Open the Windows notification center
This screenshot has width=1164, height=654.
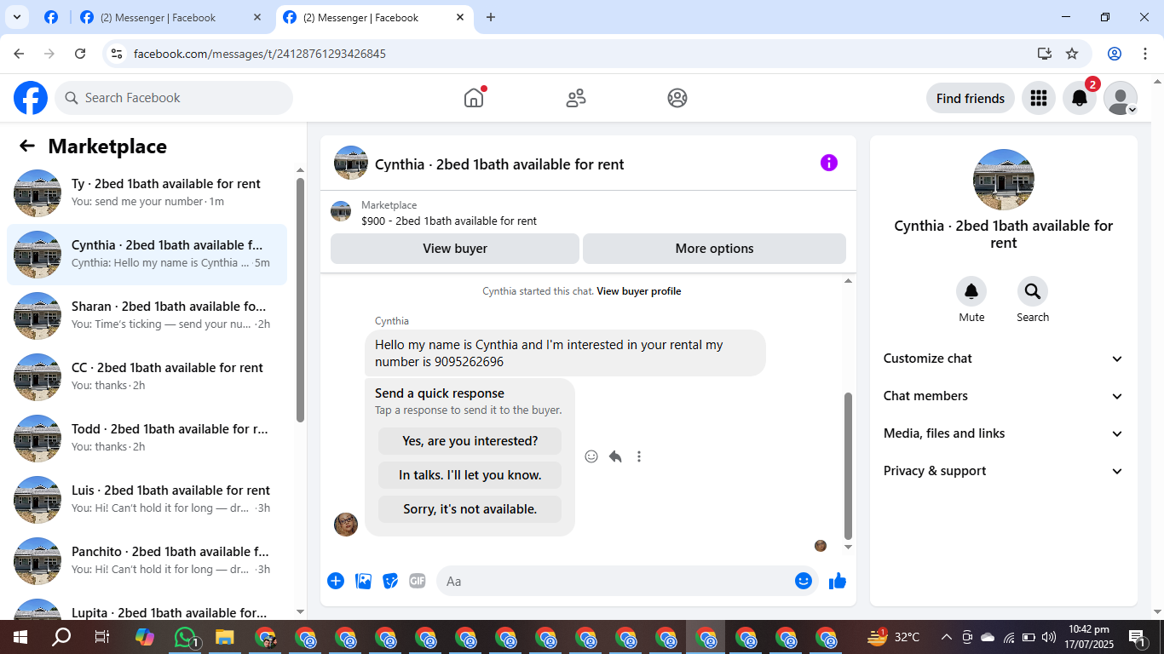(1138, 637)
